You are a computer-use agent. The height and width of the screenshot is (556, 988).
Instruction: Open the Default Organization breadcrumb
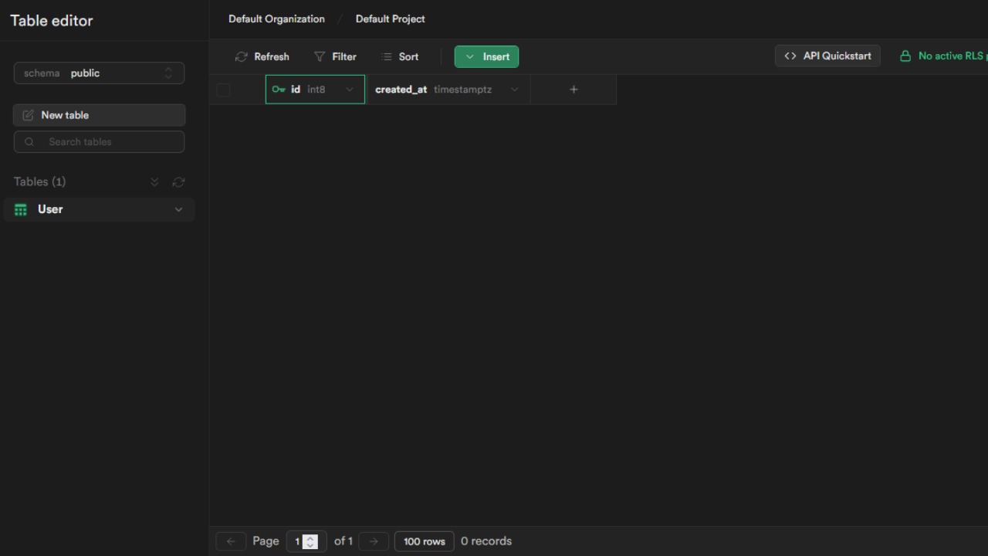point(276,19)
